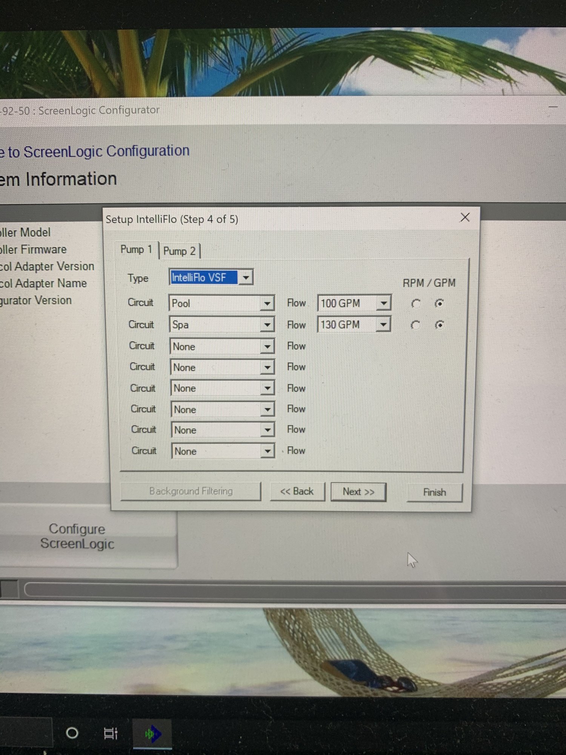Minimize the ScreenLogic Configurator window
Screen dimensions: 566x755
(x=553, y=107)
